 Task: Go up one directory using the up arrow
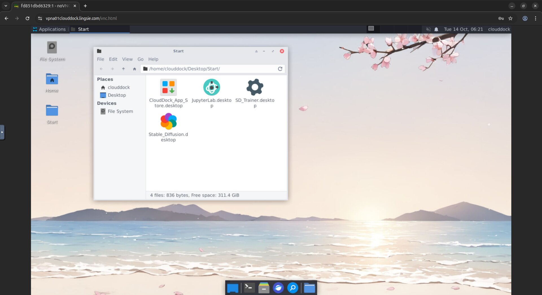click(x=123, y=68)
